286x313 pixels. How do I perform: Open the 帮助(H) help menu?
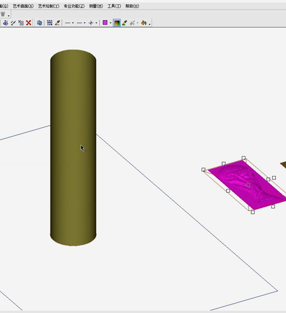(132, 6)
